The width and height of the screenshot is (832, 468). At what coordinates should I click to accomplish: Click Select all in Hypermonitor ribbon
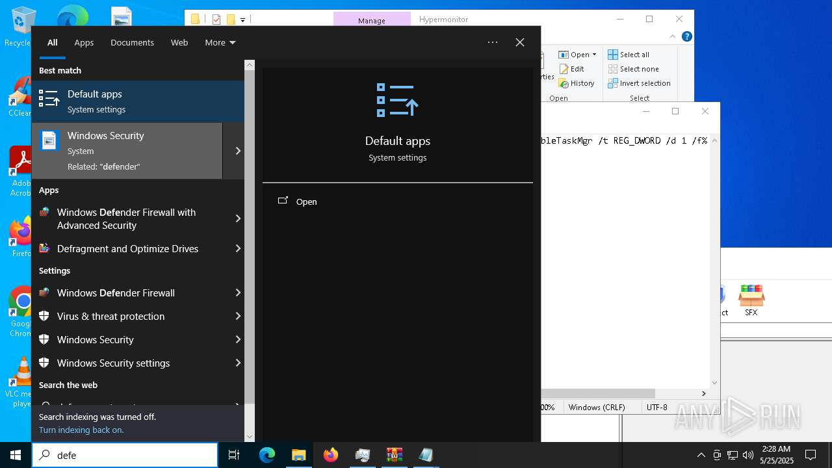(628, 55)
